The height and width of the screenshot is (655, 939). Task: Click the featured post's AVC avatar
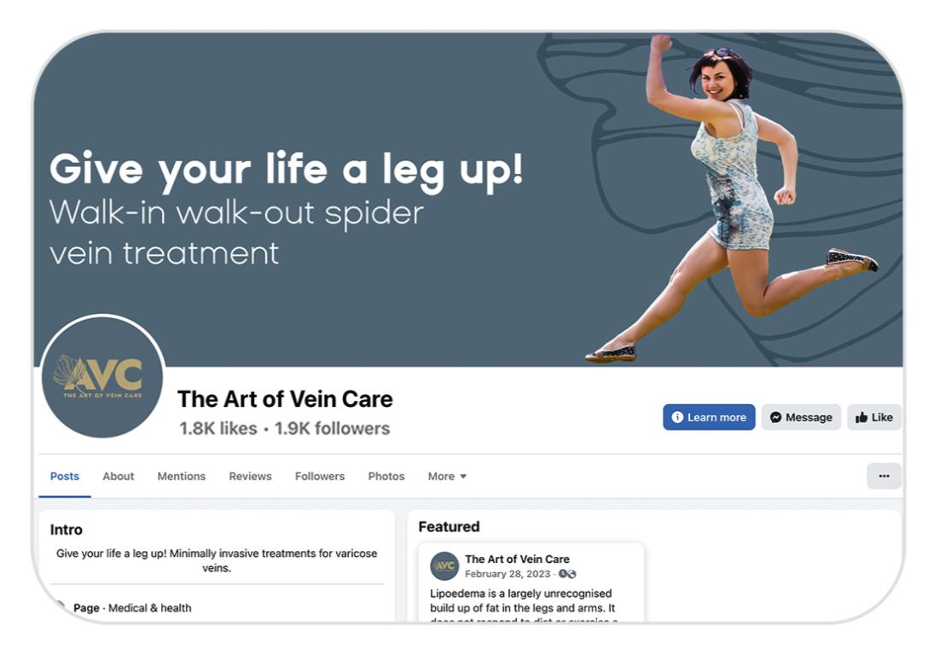coord(444,565)
